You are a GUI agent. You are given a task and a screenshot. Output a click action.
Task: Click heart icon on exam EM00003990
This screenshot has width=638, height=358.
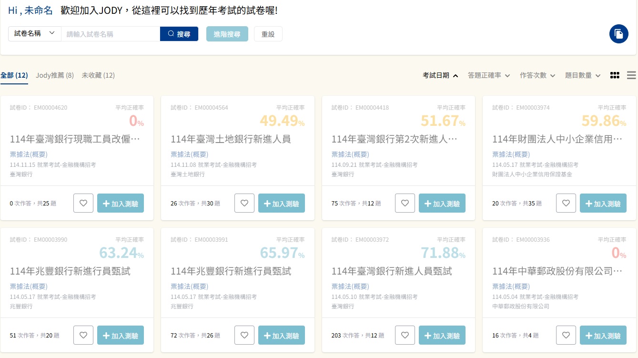pos(83,335)
